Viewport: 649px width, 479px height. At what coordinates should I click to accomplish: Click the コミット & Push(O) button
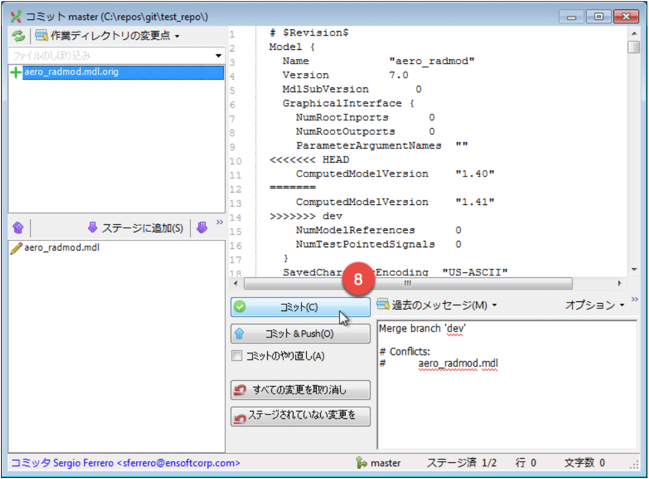(300, 334)
